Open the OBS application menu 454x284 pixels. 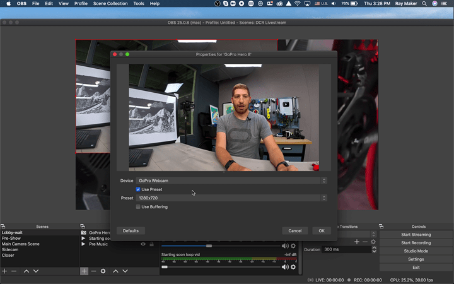[x=21, y=4]
